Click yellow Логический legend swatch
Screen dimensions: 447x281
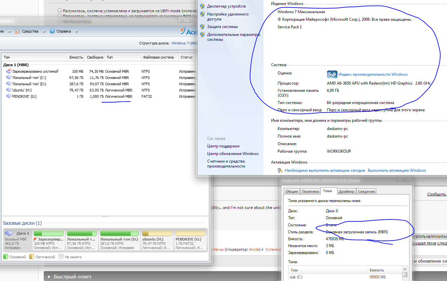click(32, 257)
